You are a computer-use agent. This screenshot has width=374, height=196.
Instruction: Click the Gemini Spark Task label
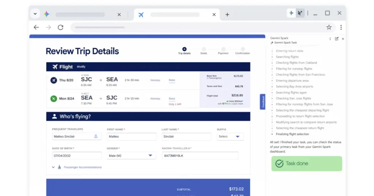coord(285,43)
